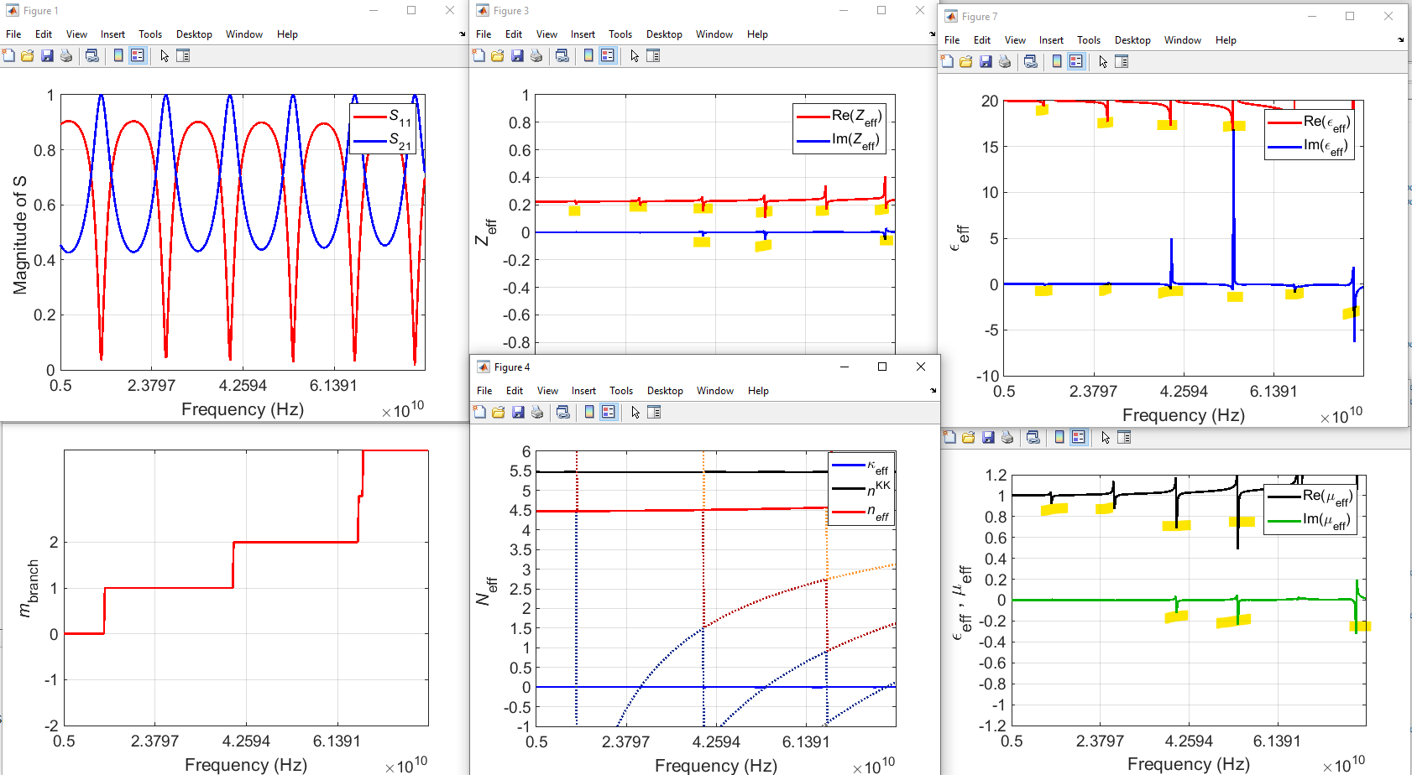This screenshot has height=775, width=1412.
Task: Click Save icon in bottom-right untitled figure toolbar
Action: pos(988,437)
